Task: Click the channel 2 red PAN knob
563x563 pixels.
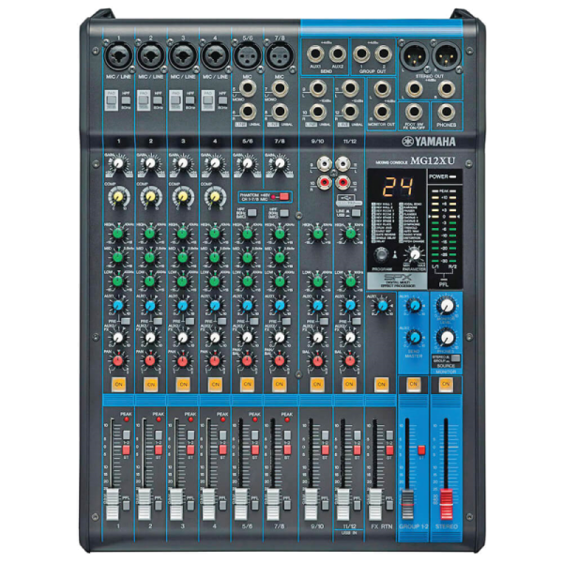Action: pyautogui.click(x=150, y=360)
